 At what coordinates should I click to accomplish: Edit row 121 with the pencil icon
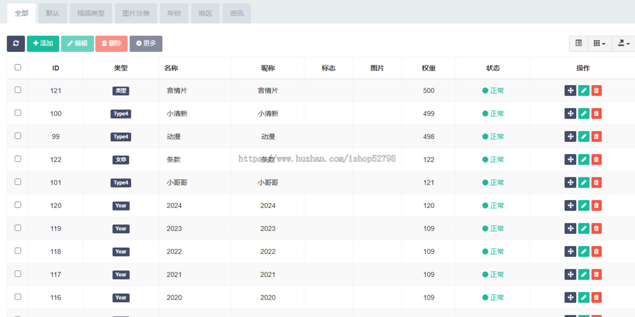pyautogui.click(x=584, y=90)
